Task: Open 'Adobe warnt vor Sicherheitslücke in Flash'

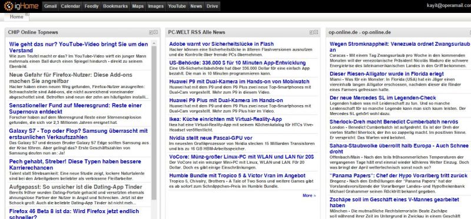Action: [221, 44]
